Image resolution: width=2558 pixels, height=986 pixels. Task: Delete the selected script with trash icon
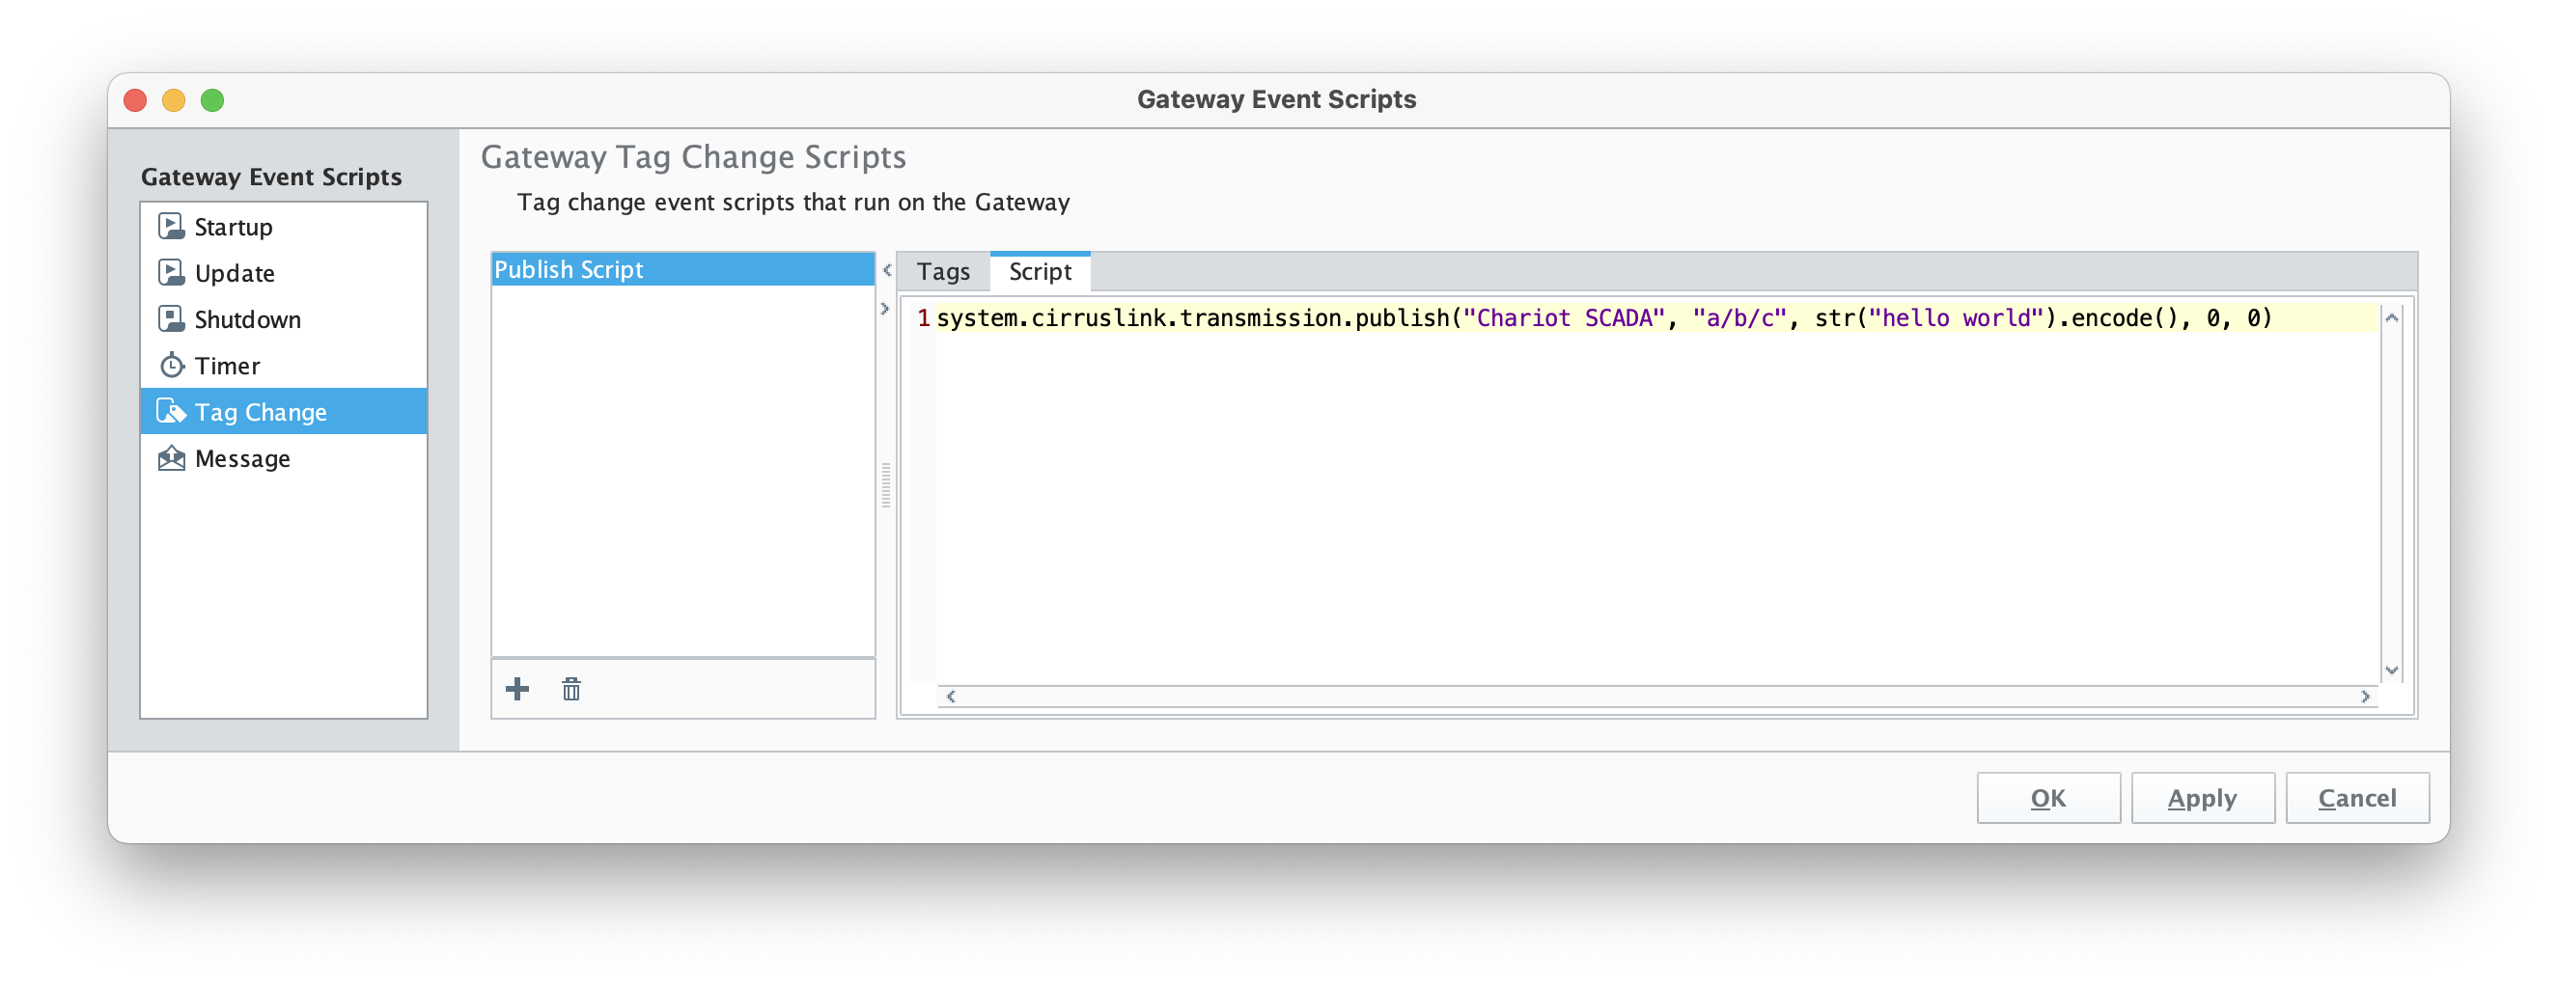[x=571, y=688]
